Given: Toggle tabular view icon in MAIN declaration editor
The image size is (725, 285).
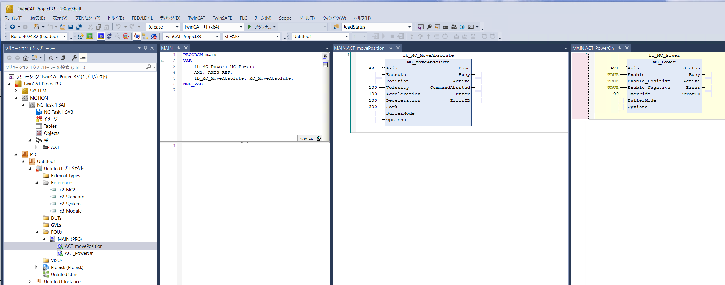Looking at the screenshot, I should point(325,64).
